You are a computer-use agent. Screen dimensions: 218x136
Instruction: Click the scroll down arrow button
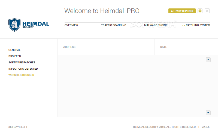click(x=208, y=113)
